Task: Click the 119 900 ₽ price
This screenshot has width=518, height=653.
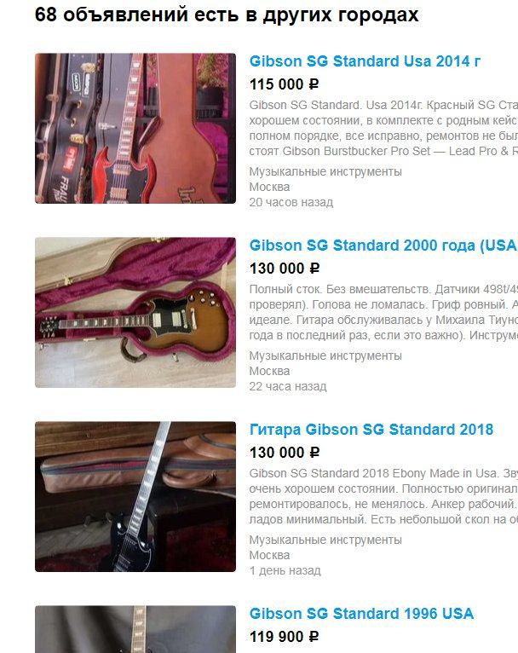Action: [x=285, y=637]
